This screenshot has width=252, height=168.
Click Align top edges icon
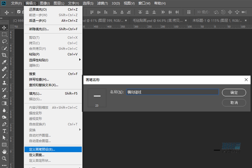pos(92,12)
